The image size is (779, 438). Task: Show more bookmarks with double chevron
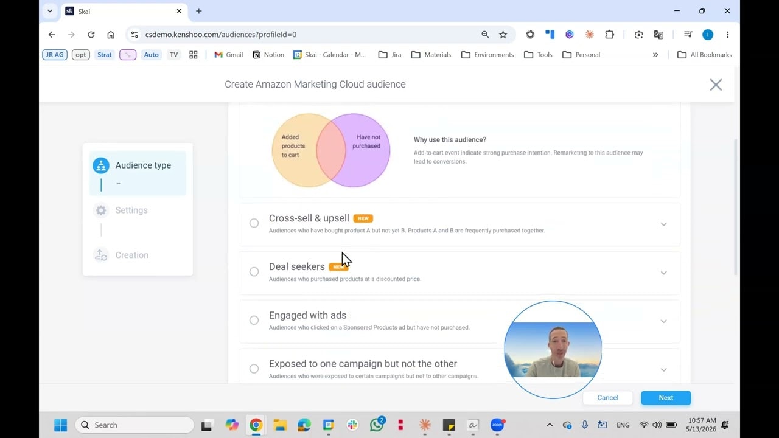click(x=655, y=55)
